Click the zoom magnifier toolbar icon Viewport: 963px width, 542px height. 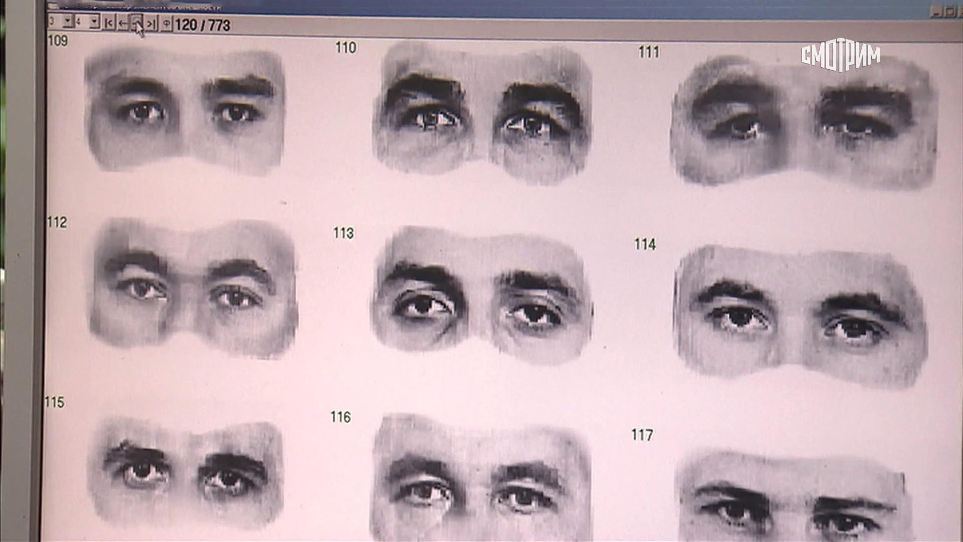pyautogui.click(x=166, y=23)
